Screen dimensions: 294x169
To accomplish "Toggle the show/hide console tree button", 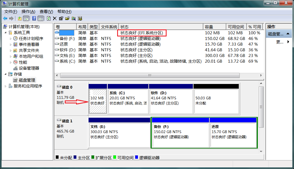I will pyautogui.click(x=26, y=18).
